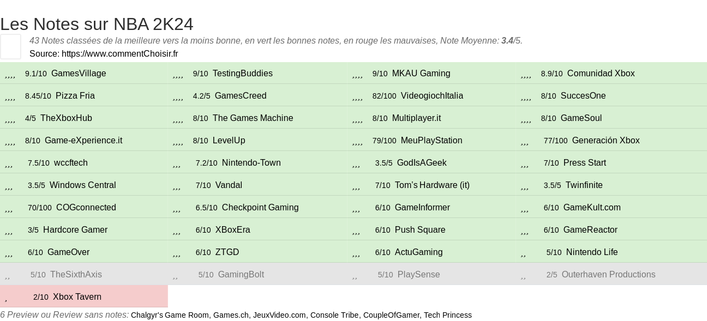The height and width of the screenshot is (321, 707).
Task: Open the Outerhaven Productions review
Action: coord(609,275)
